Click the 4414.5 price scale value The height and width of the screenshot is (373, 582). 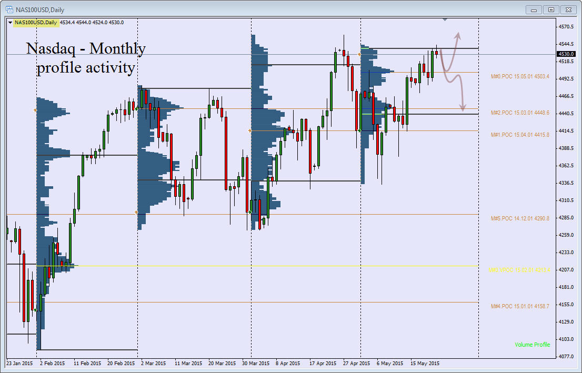[566, 130]
